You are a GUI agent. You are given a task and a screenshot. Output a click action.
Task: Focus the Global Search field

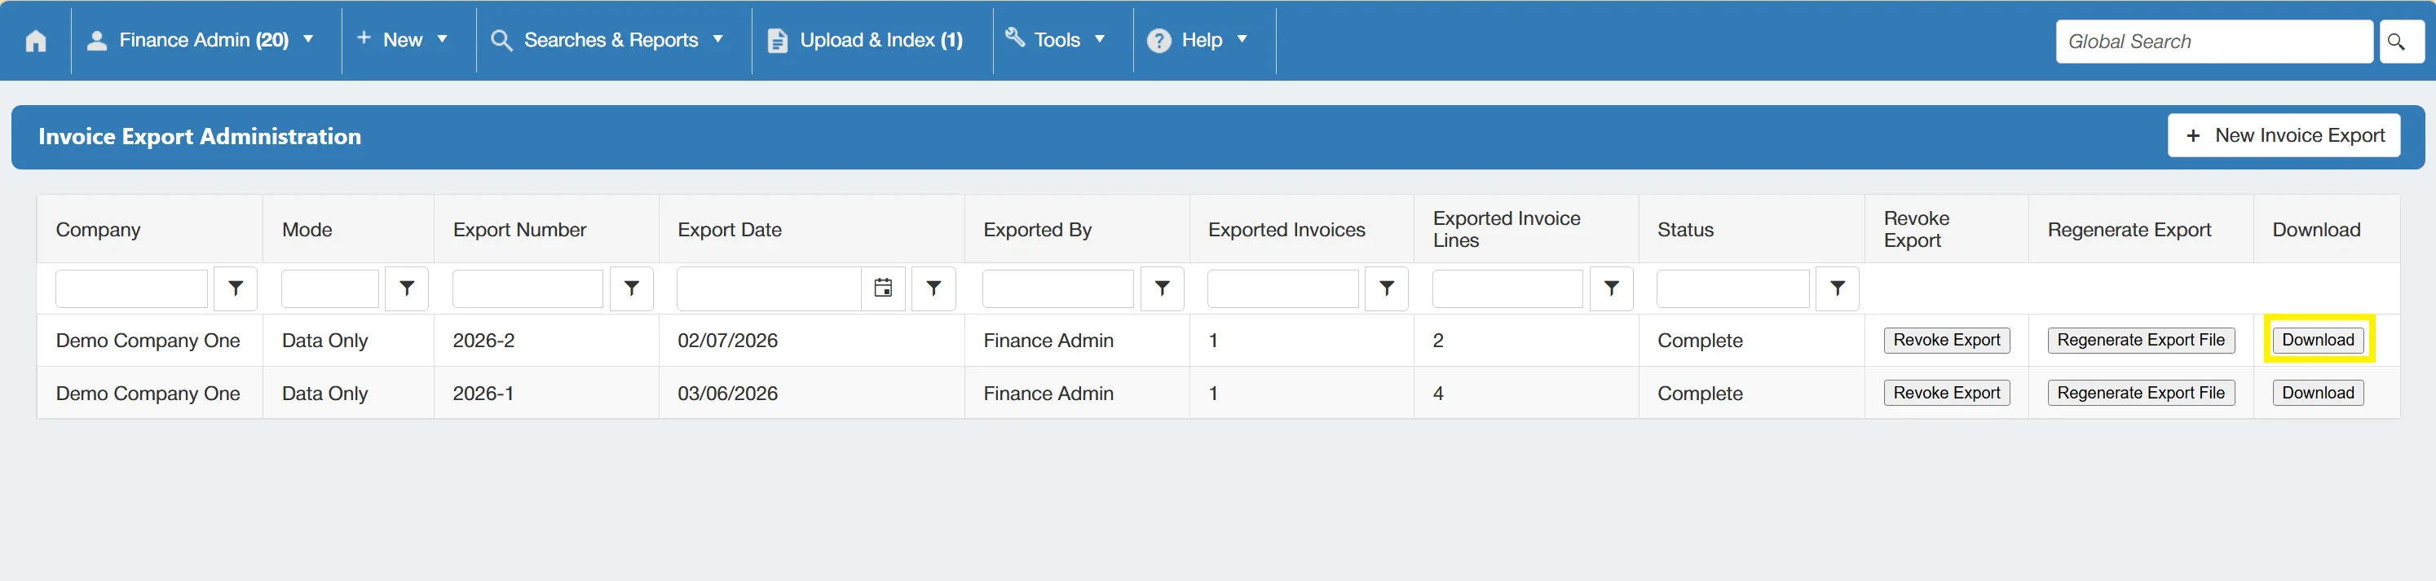[x=2213, y=42]
